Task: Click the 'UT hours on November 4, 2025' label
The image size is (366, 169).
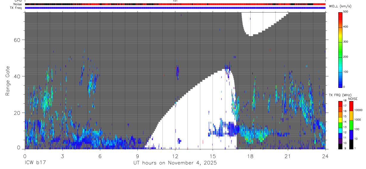Action: (x=175, y=163)
